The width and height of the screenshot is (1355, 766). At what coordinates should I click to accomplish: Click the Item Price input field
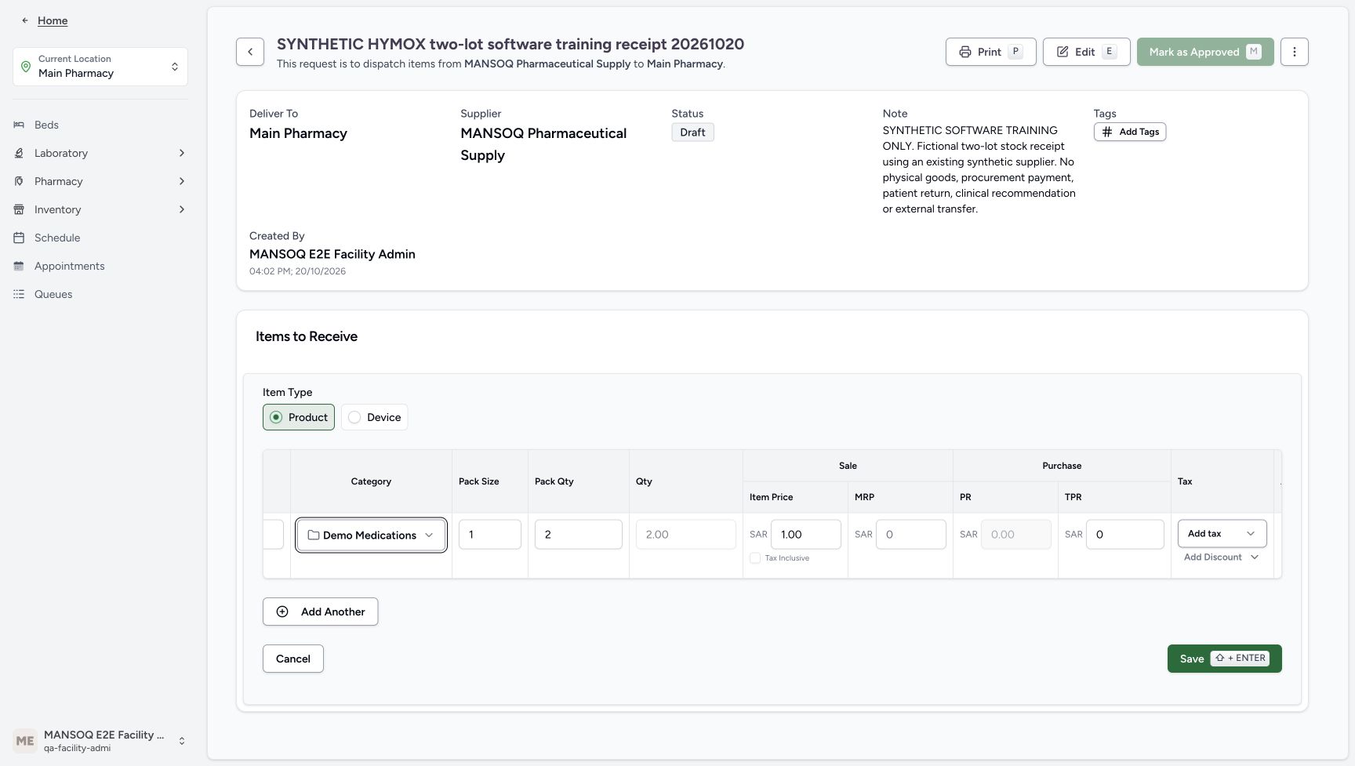click(x=806, y=534)
